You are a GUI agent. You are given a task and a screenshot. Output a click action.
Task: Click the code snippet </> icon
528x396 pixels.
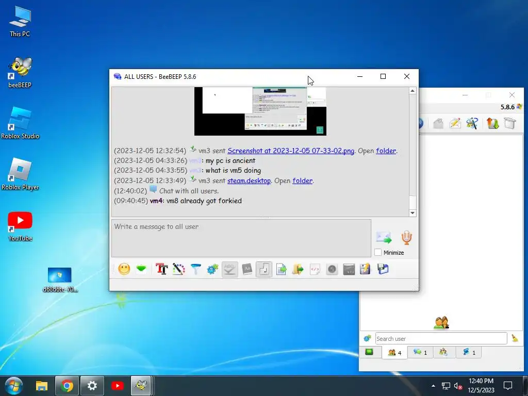click(315, 269)
